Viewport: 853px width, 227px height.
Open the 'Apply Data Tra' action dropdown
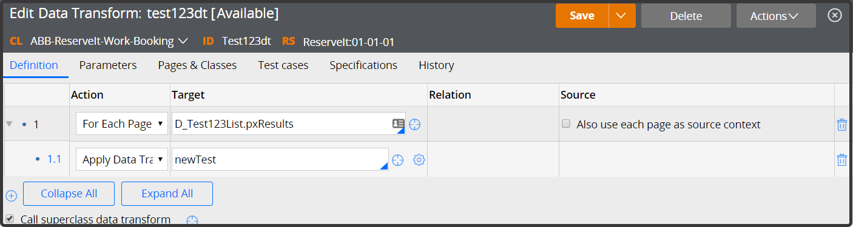[122, 160]
